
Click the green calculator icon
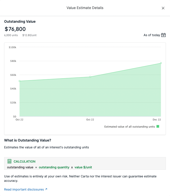(x=9, y=162)
